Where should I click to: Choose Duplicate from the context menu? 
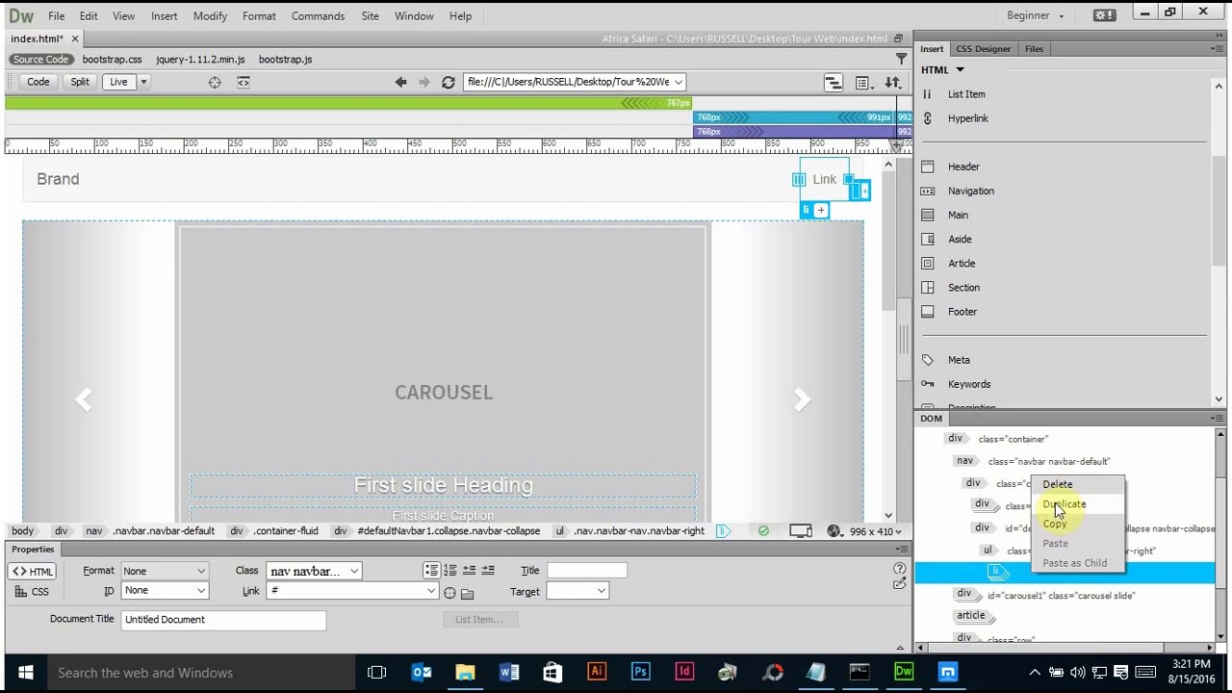(1064, 504)
